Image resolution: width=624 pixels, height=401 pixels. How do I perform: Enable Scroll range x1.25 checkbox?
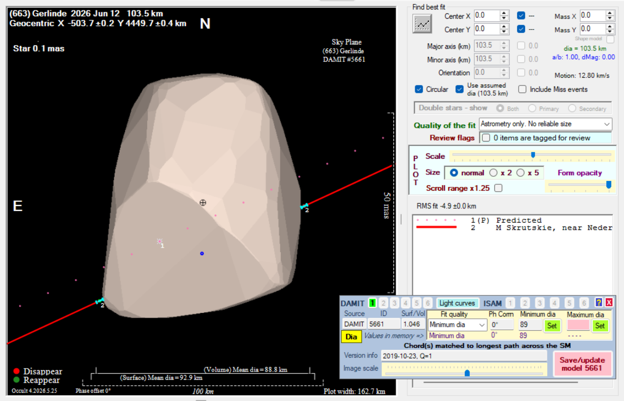tap(498, 188)
